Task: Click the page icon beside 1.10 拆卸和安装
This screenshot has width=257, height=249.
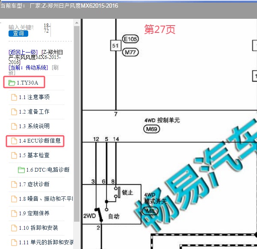Action: coord(14,228)
